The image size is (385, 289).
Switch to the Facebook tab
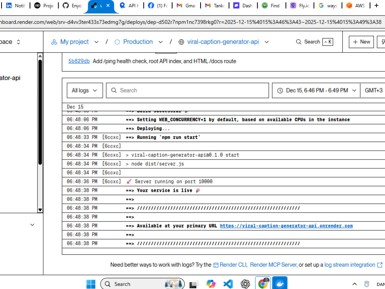tap(158, 5)
